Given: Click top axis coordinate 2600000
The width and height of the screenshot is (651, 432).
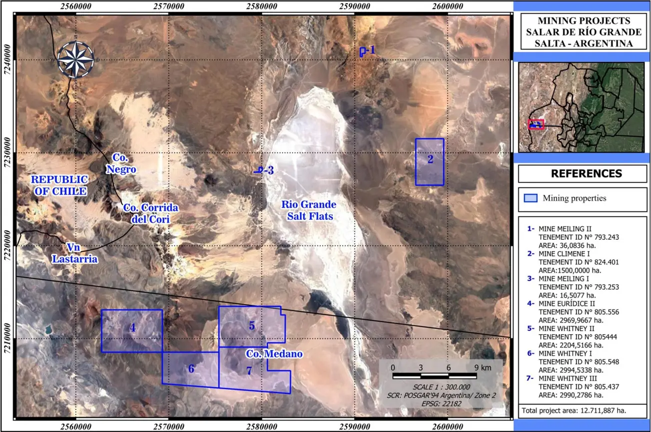Looking at the screenshot, I should 448,7.
